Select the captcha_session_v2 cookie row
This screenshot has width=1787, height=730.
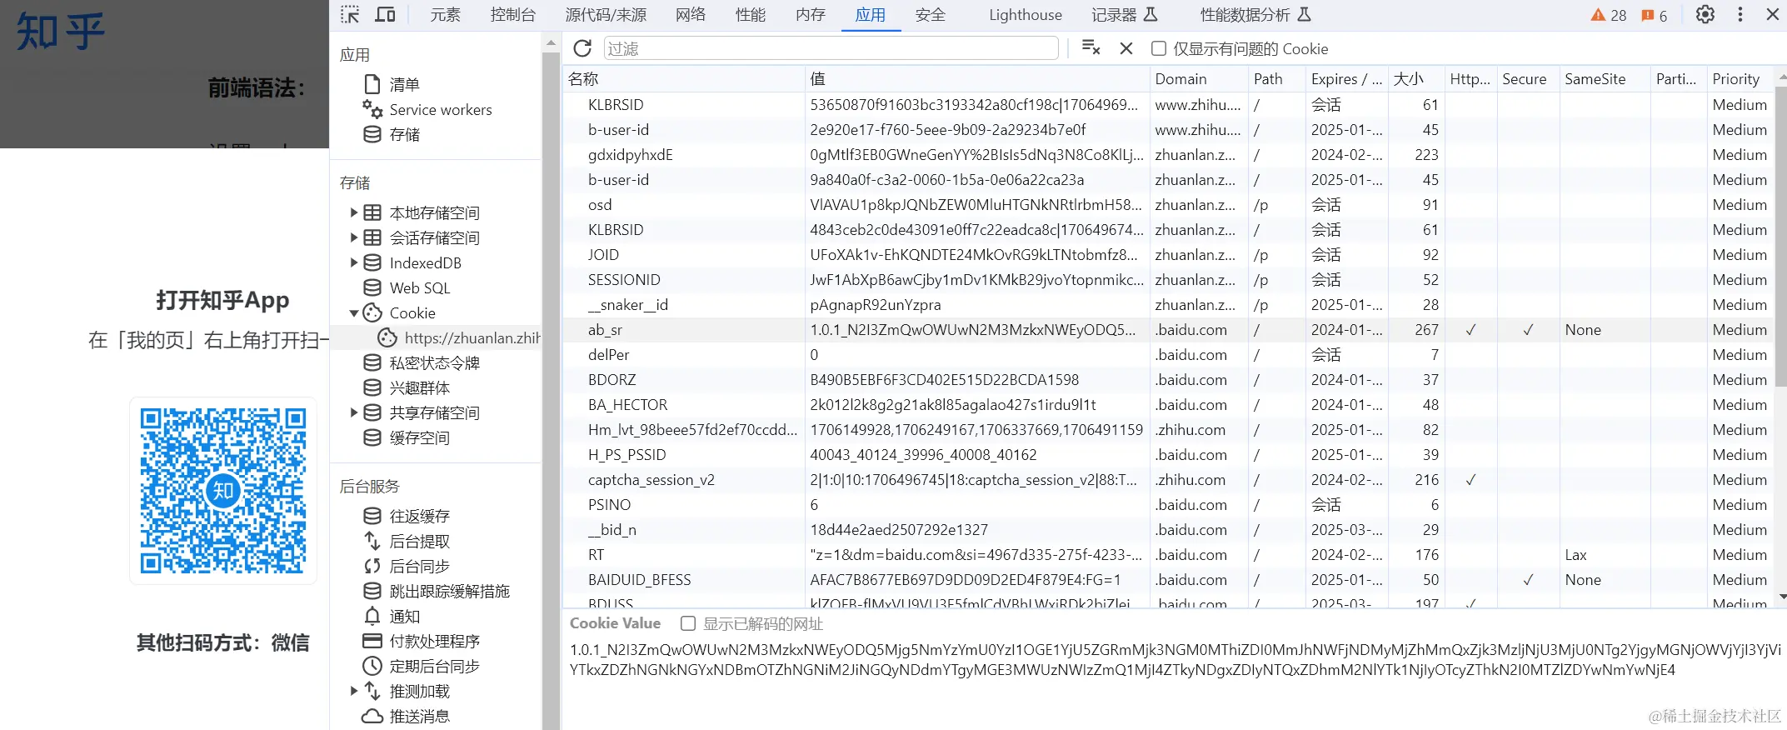1170,480
